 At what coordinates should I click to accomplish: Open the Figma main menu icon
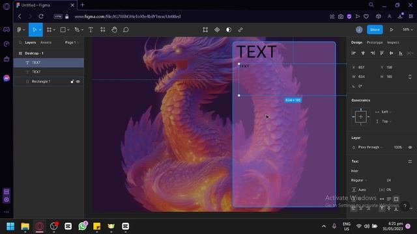[20, 30]
